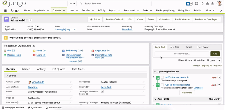
Task: Select the New Event activity tab
Action: [203, 47]
